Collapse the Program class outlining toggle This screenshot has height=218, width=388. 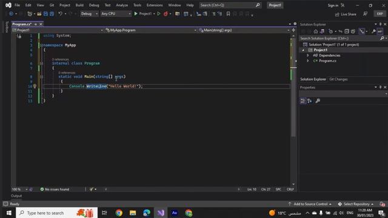pyautogui.click(x=42, y=64)
